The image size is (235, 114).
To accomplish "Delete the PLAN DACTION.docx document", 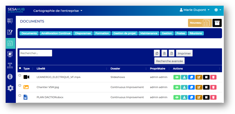I will coord(213,97).
